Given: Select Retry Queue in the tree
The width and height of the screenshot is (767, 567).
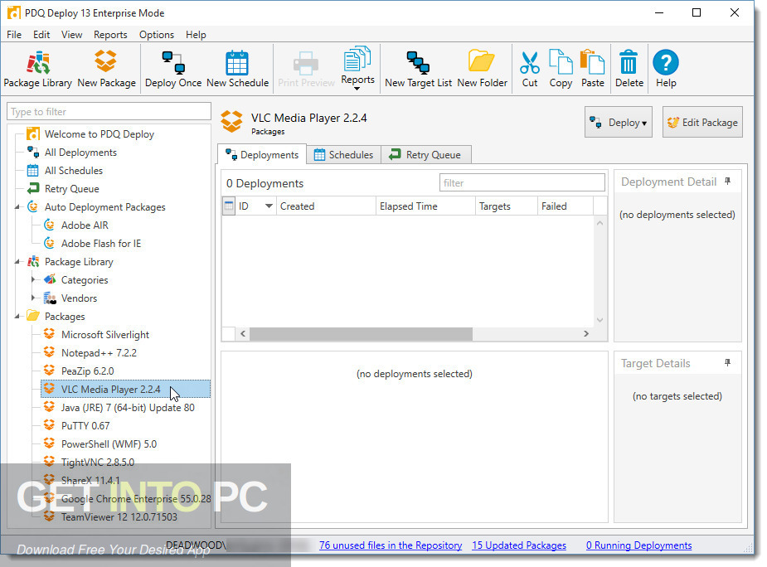Looking at the screenshot, I should pos(72,189).
